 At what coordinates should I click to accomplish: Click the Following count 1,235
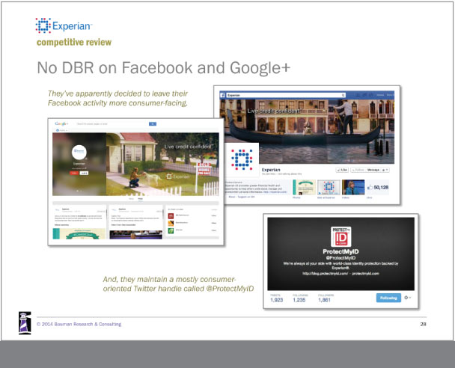click(299, 298)
